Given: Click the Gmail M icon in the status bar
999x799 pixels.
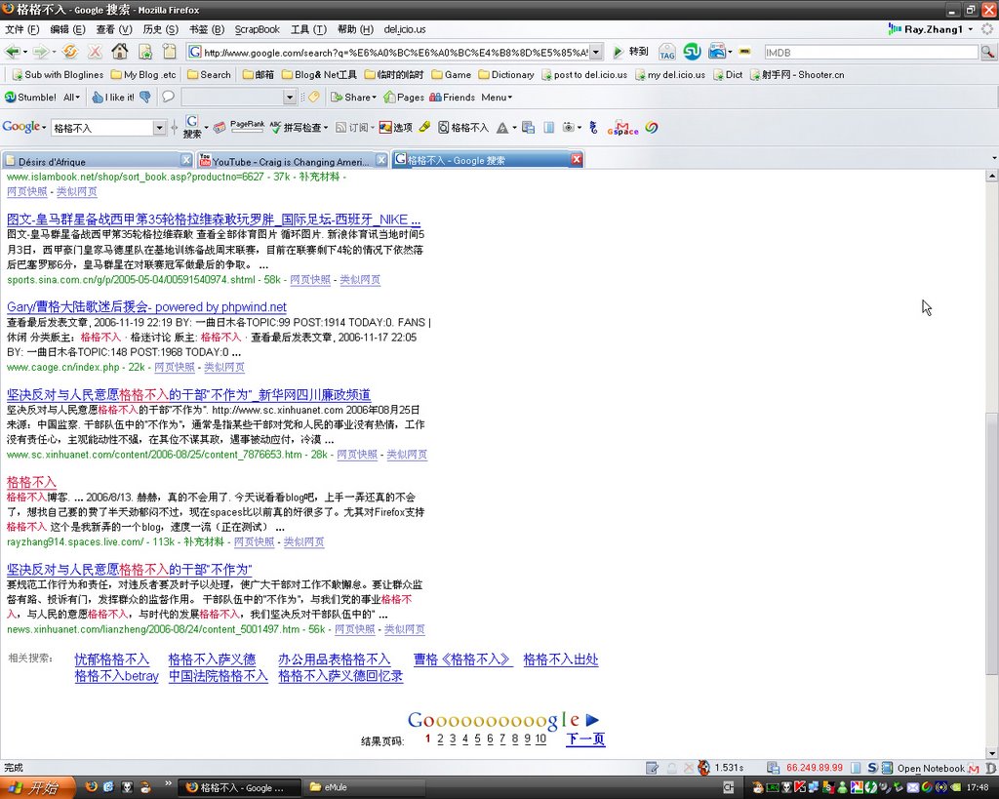Looking at the screenshot, I should pos(973,768).
